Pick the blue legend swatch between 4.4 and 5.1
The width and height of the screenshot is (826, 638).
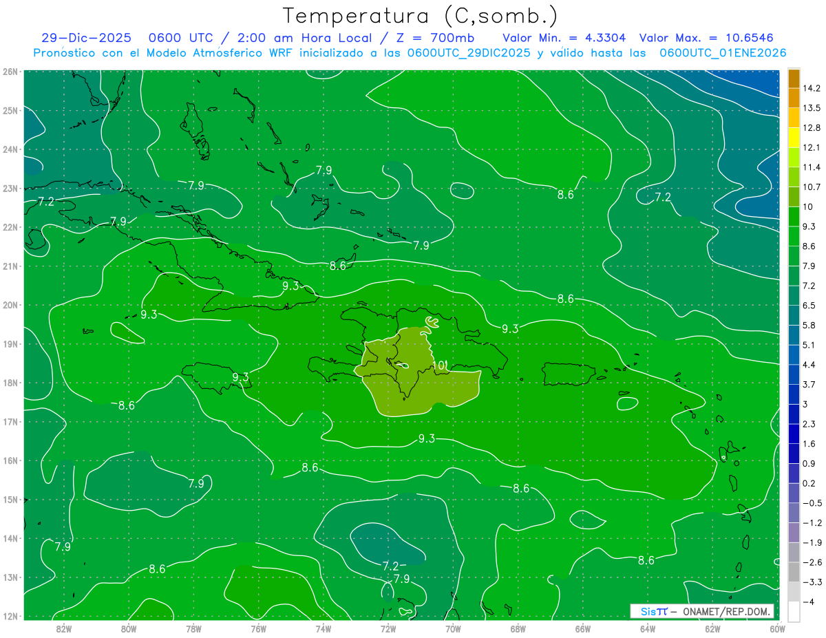point(794,354)
